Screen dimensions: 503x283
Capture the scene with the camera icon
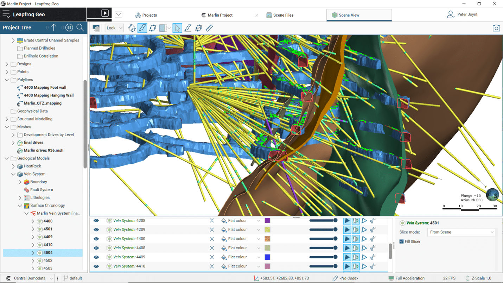496,28
